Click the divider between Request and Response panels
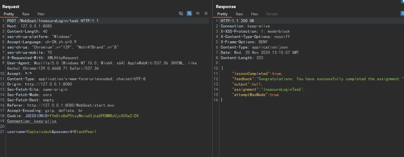Screen dimensions: 404x157 pos(212,83)
